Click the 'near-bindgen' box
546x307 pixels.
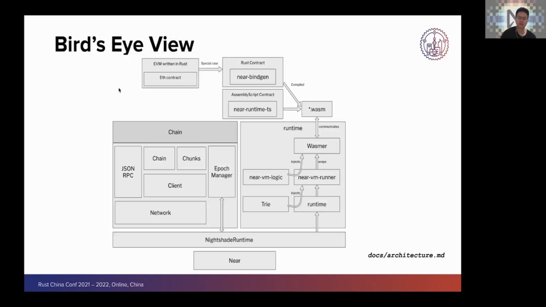tap(253, 77)
